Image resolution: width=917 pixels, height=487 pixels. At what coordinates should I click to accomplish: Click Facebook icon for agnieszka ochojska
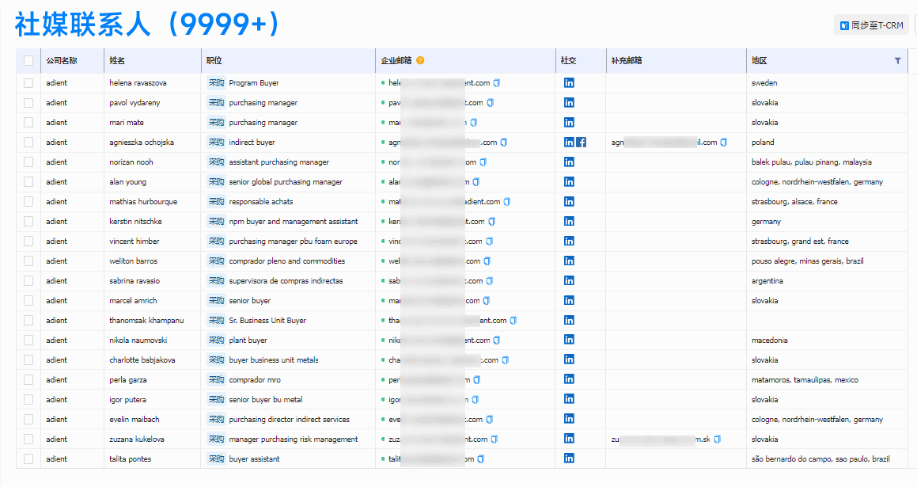[582, 143]
